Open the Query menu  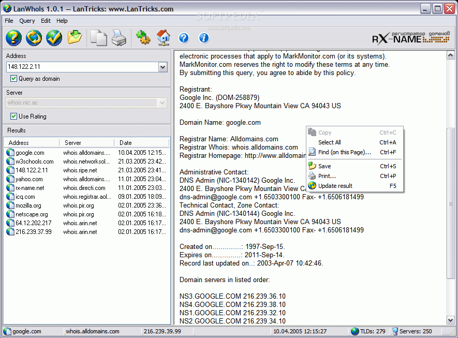coord(27,21)
